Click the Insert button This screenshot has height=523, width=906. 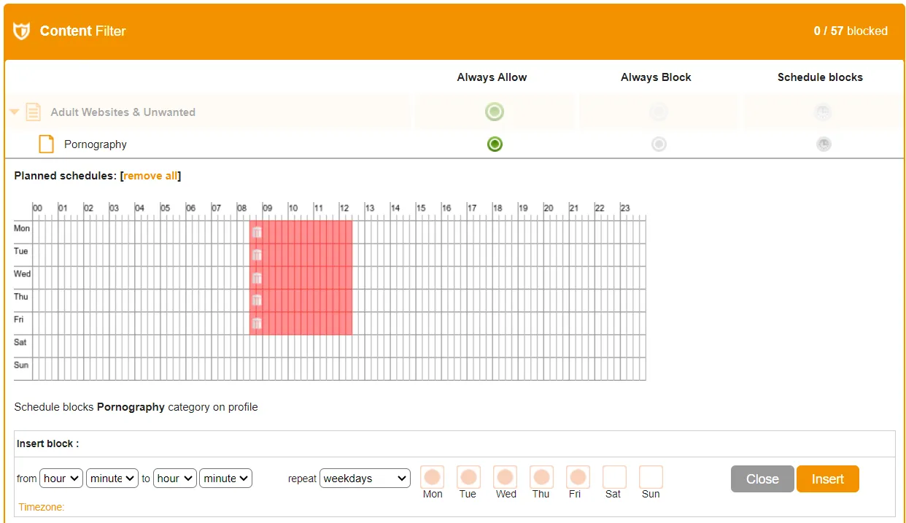828,479
